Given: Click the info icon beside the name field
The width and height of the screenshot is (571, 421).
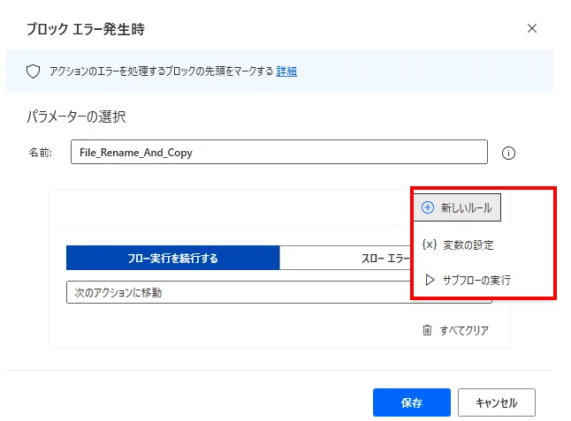Looking at the screenshot, I should point(508,153).
